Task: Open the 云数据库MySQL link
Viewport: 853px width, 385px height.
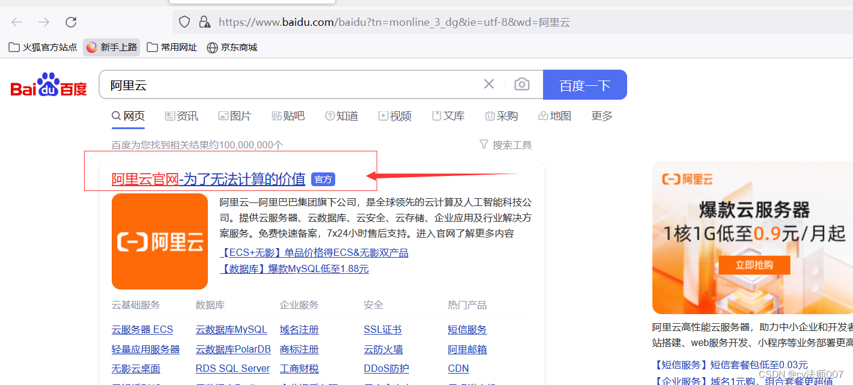Action: [231, 330]
